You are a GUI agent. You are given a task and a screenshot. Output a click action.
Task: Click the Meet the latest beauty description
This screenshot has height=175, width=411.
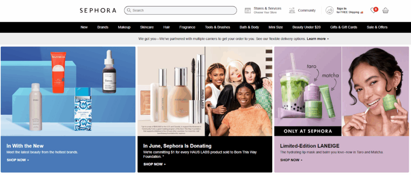click(42, 152)
